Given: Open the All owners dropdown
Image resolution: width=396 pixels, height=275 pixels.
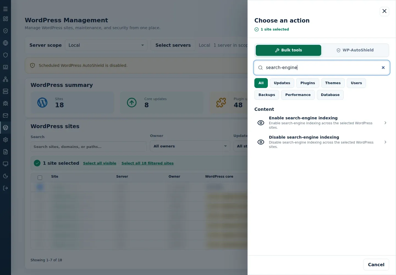Looking at the screenshot, I should tap(190, 146).
